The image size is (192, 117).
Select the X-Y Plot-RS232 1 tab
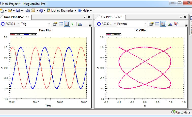pyautogui.click(x=111, y=17)
